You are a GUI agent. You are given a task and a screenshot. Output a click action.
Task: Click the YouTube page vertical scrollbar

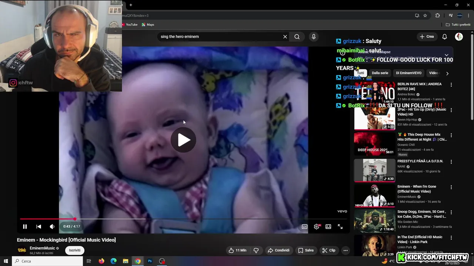coord(472,77)
